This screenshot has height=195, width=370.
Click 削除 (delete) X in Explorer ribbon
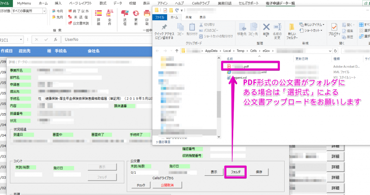point(266,29)
